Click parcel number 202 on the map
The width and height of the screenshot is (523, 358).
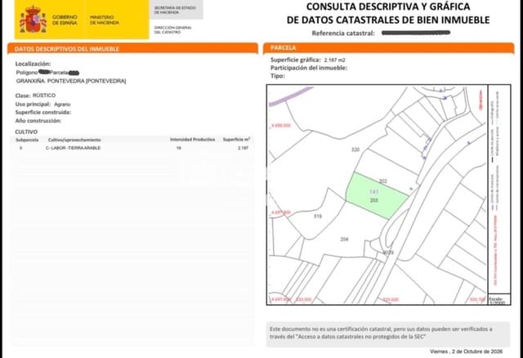point(383,181)
